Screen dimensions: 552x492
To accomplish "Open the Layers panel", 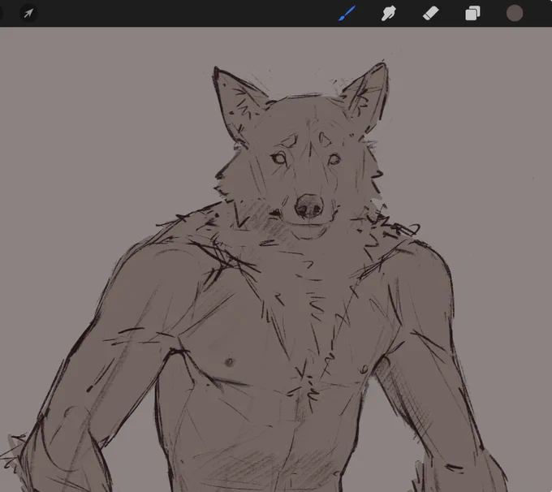I will pyautogui.click(x=472, y=13).
